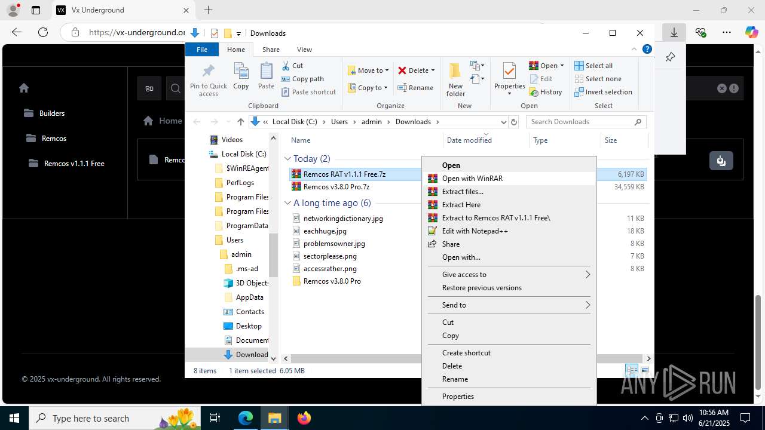Click the Windows taskbar search box
The image size is (765, 430).
pos(114,418)
